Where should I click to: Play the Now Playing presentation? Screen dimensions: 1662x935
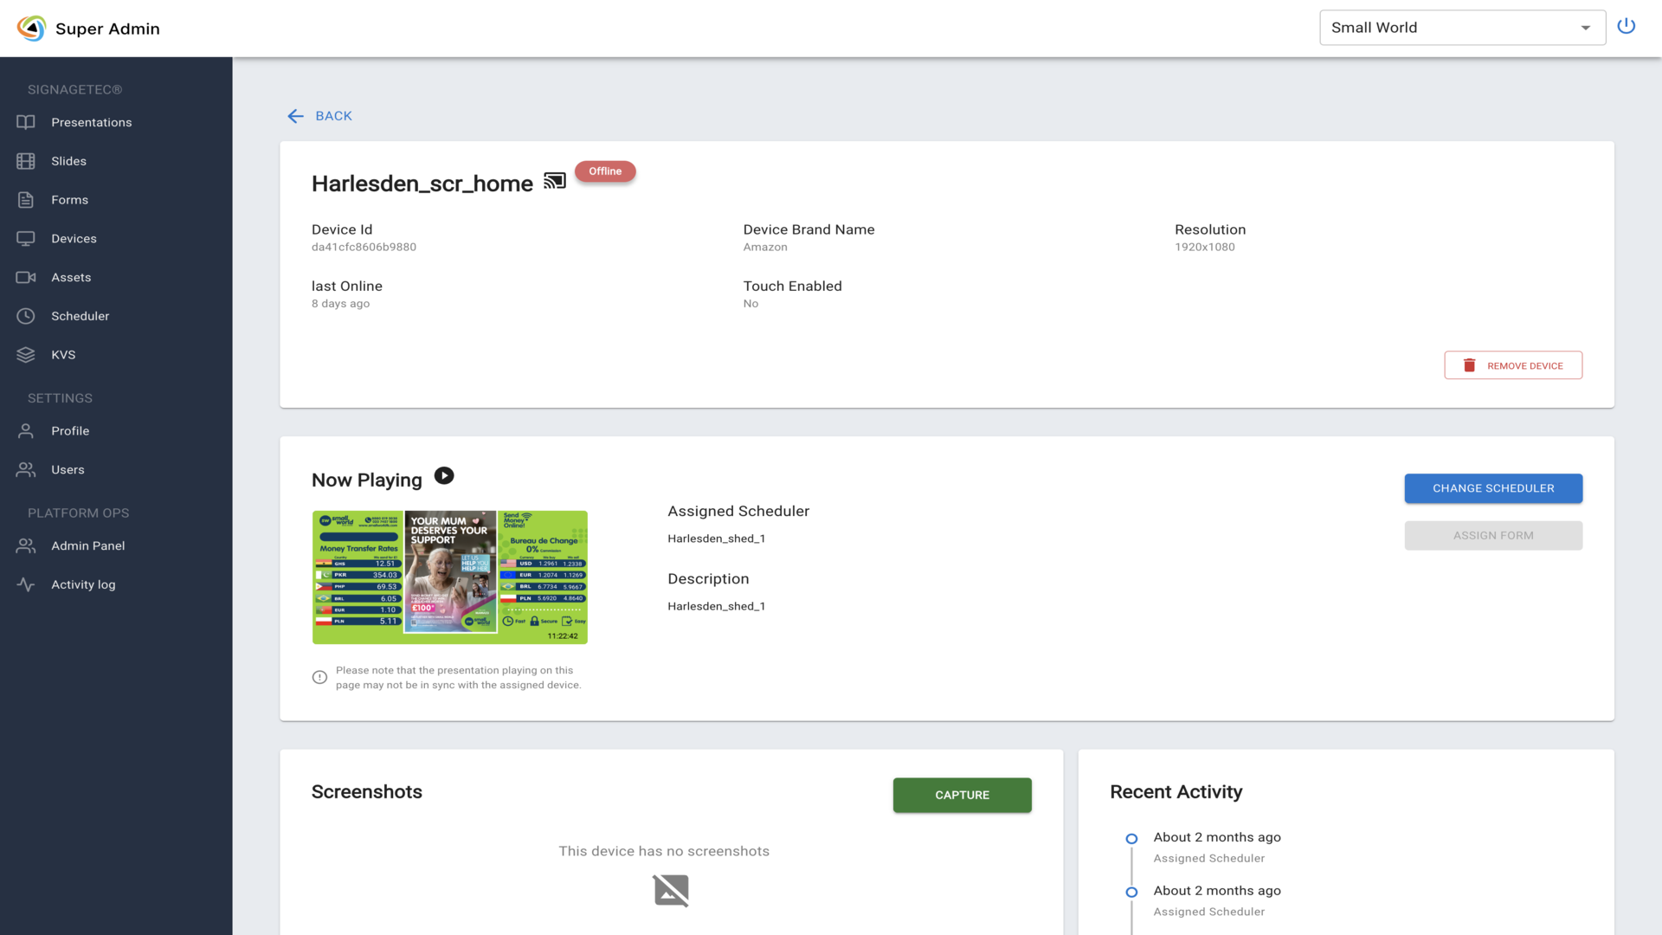point(444,476)
